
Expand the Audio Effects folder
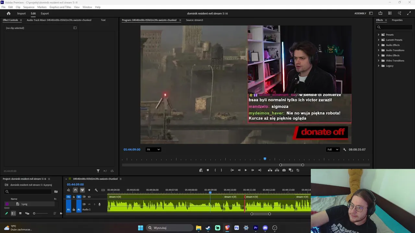pyautogui.click(x=378, y=45)
